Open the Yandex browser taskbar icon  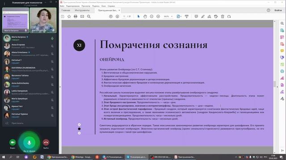(x=97, y=157)
